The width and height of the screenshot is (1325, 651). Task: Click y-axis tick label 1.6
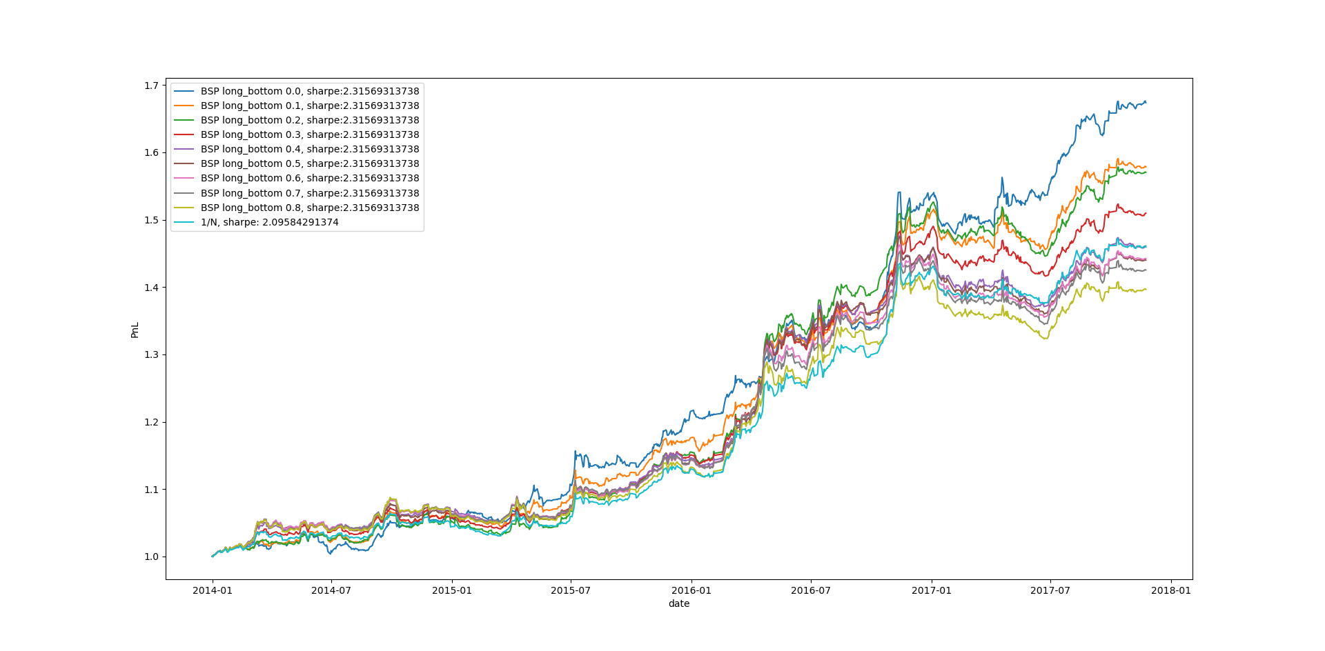tap(151, 152)
